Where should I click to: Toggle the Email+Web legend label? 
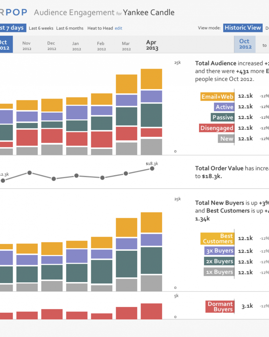coord(217,96)
